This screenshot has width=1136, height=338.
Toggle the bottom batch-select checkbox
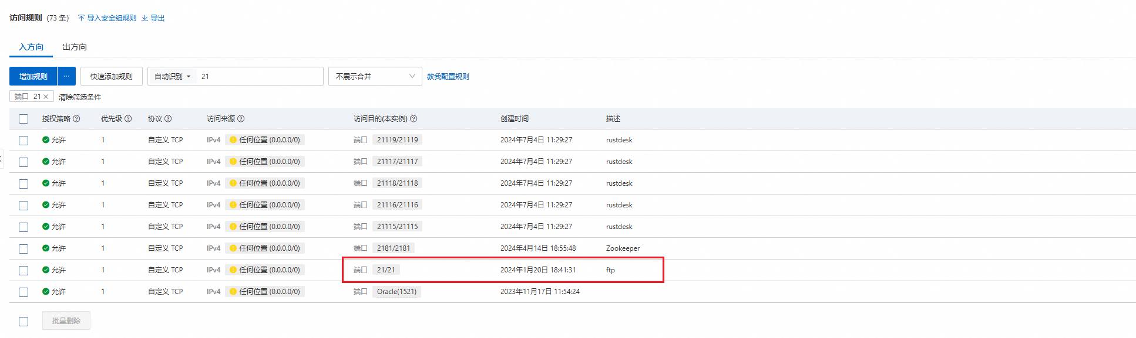23,322
